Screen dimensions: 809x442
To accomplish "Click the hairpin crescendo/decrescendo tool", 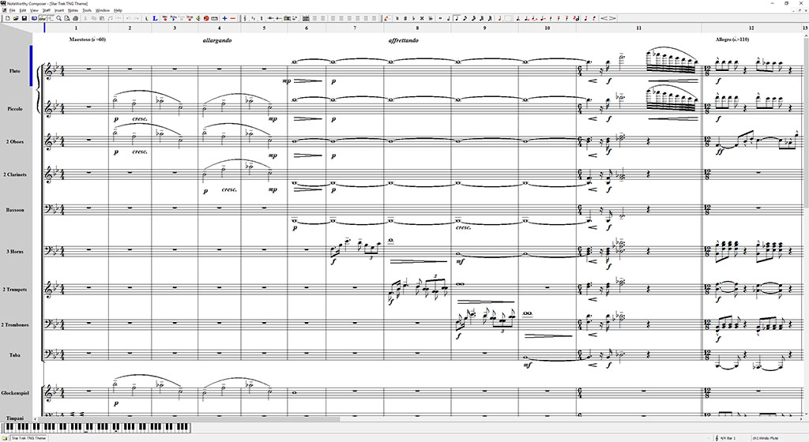I will click(x=608, y=18).
